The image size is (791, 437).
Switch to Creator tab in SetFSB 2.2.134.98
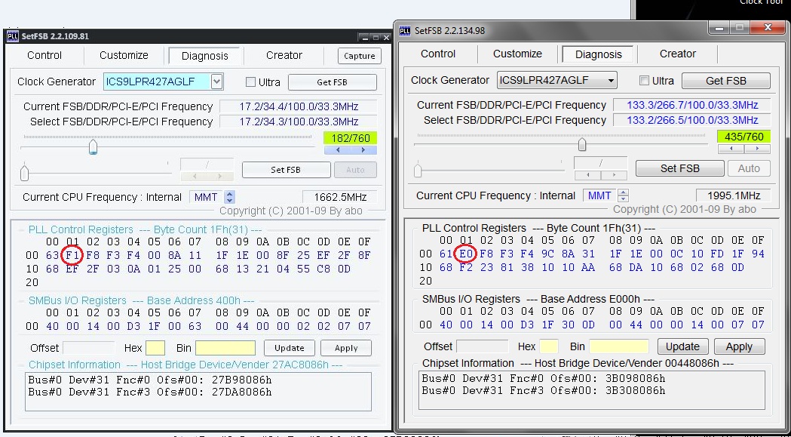677,54
